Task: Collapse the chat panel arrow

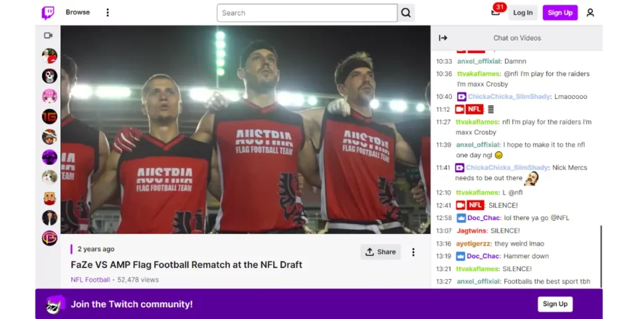Action: 443,38
